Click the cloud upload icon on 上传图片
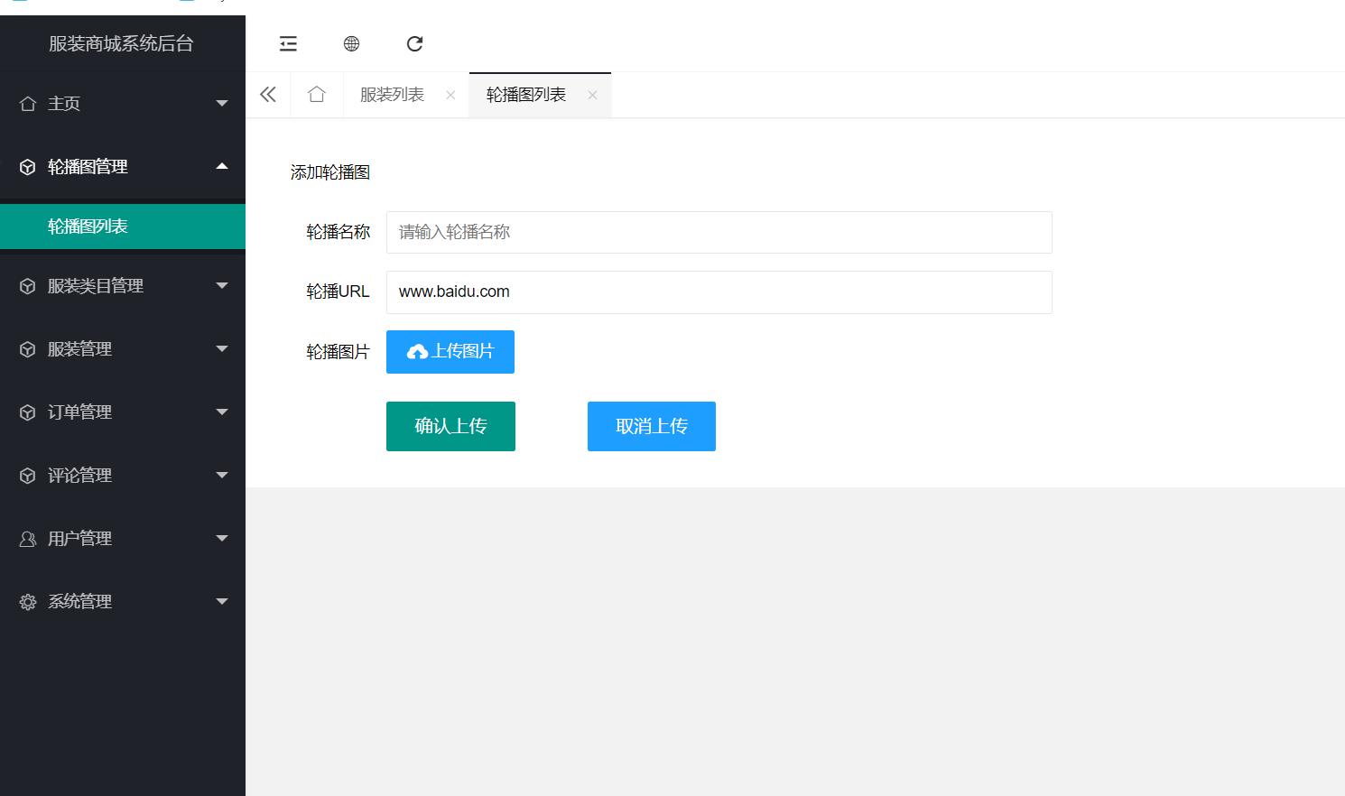 (x=417, y=352)
